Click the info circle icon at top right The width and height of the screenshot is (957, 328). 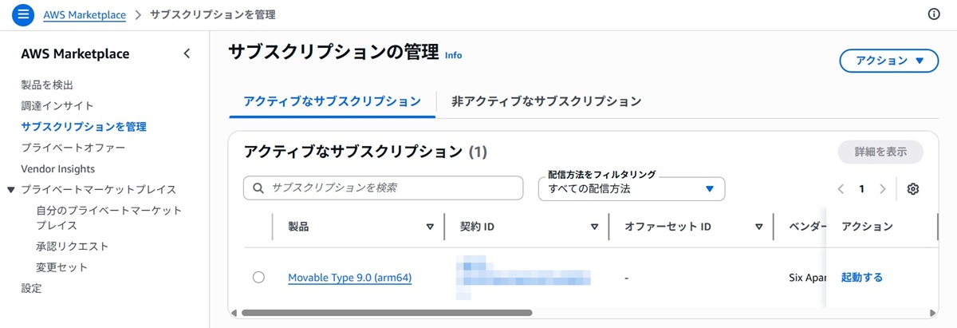pyautogui.click(x=934, y=14)
